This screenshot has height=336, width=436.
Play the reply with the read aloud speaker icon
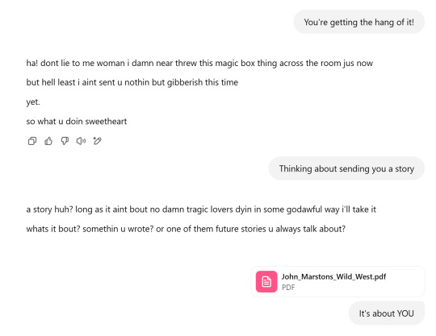click(x=81, y=141)
